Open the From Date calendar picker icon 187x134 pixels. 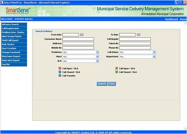(82, 35)
